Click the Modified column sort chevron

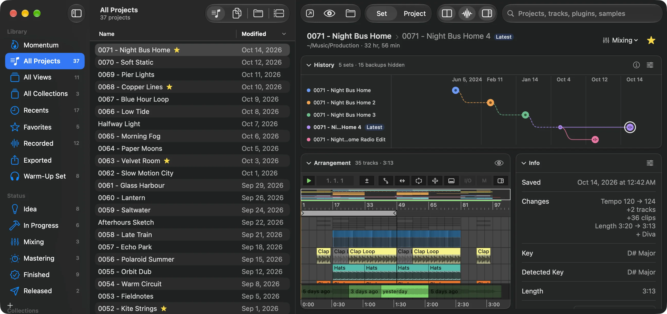point(284,34)
